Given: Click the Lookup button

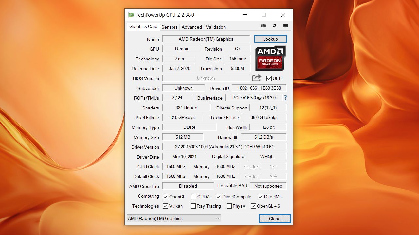Looking at the screenshot, I should (270, 39).
